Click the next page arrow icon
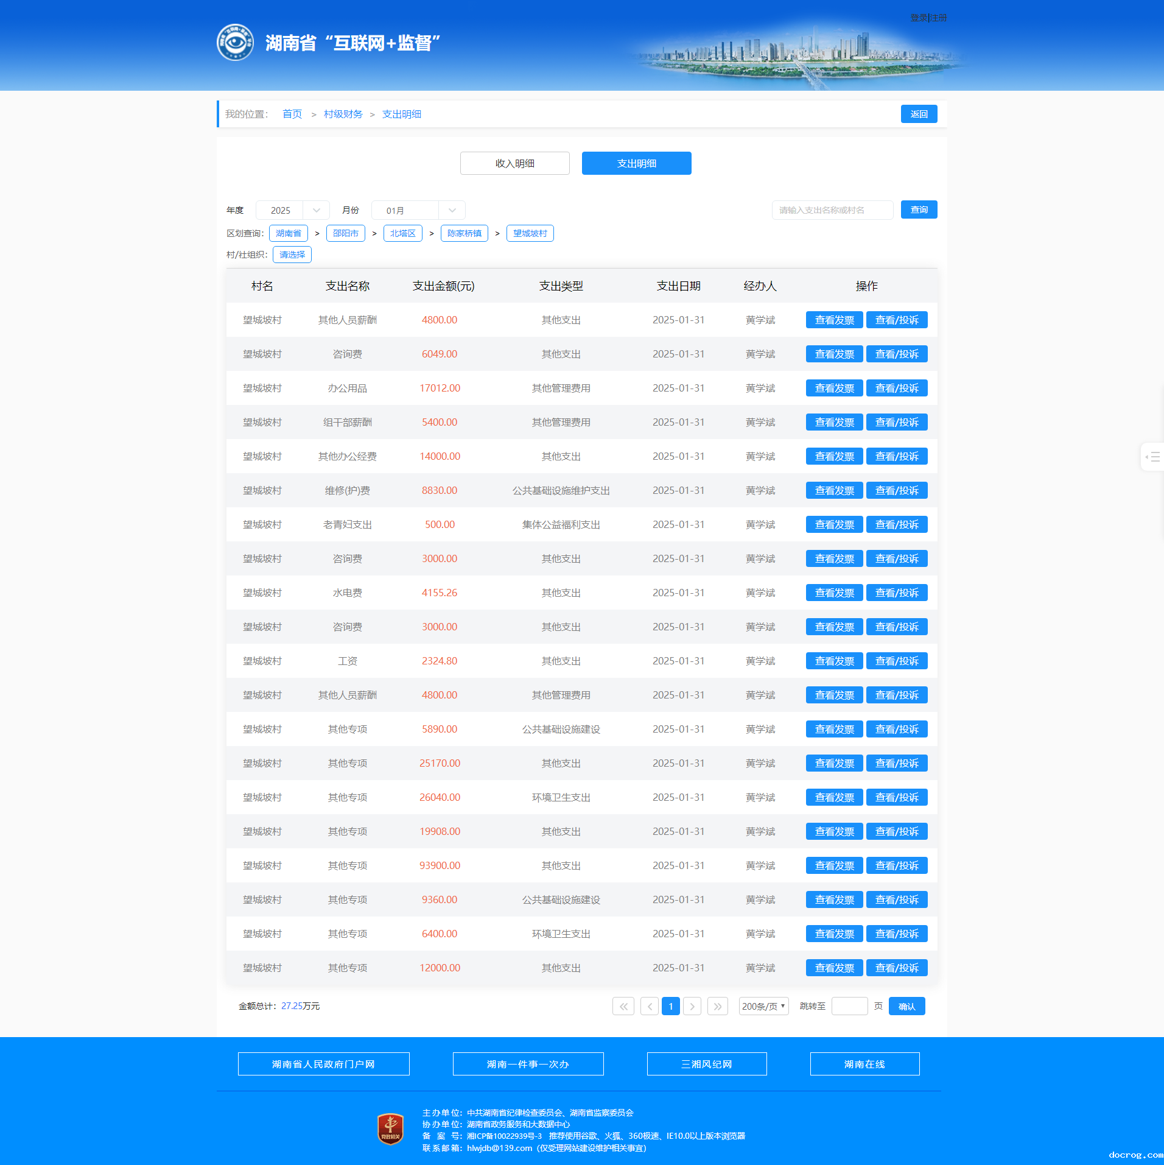The height and width of the screenshot is (1165, 1164). pos(692,1006)
